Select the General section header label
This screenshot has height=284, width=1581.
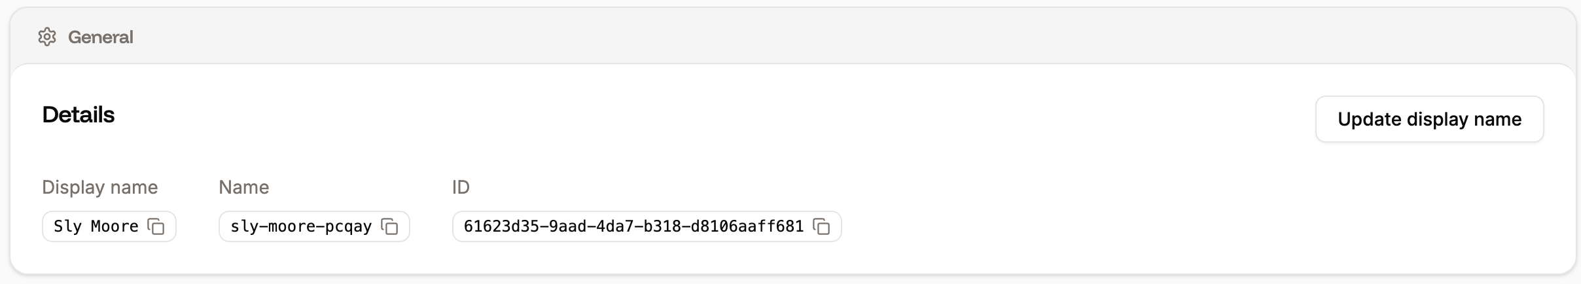(100, 37)
